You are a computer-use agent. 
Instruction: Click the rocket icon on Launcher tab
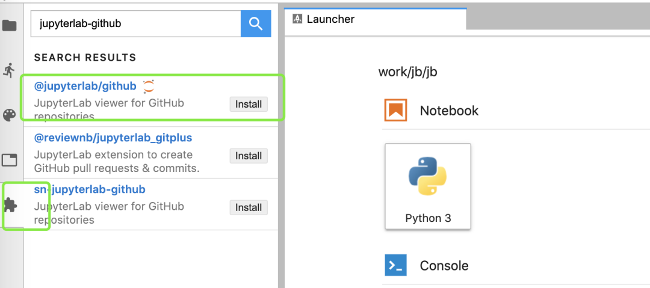[297, 19]
